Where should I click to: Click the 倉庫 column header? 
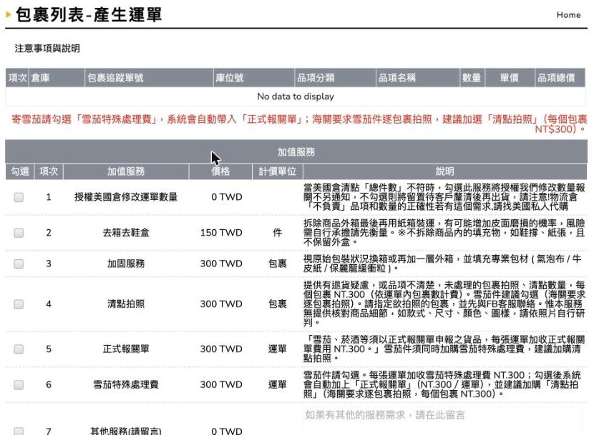57,78
